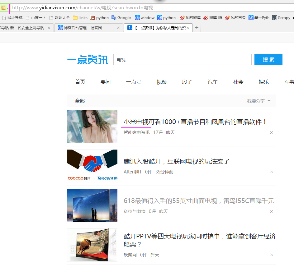The width and height of the screenshot is (294, 267).
Task: Open the 段子 channel
Action: pyautogui.click(x=187, y=82)
